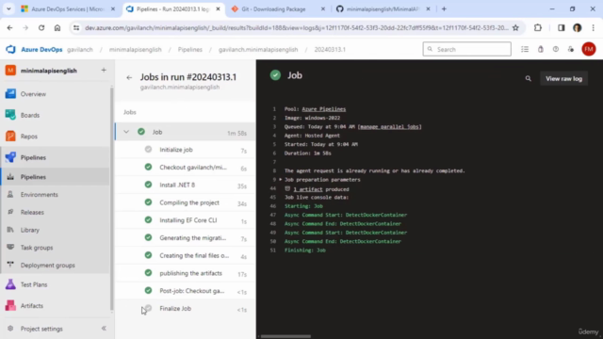This screenshot has width=603, height=339.
Task: Click the search icon in log pane
Action: [528, 78]
